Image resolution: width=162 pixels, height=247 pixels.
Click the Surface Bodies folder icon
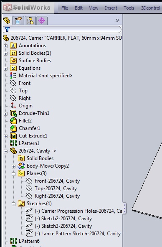tap(13, 61)
